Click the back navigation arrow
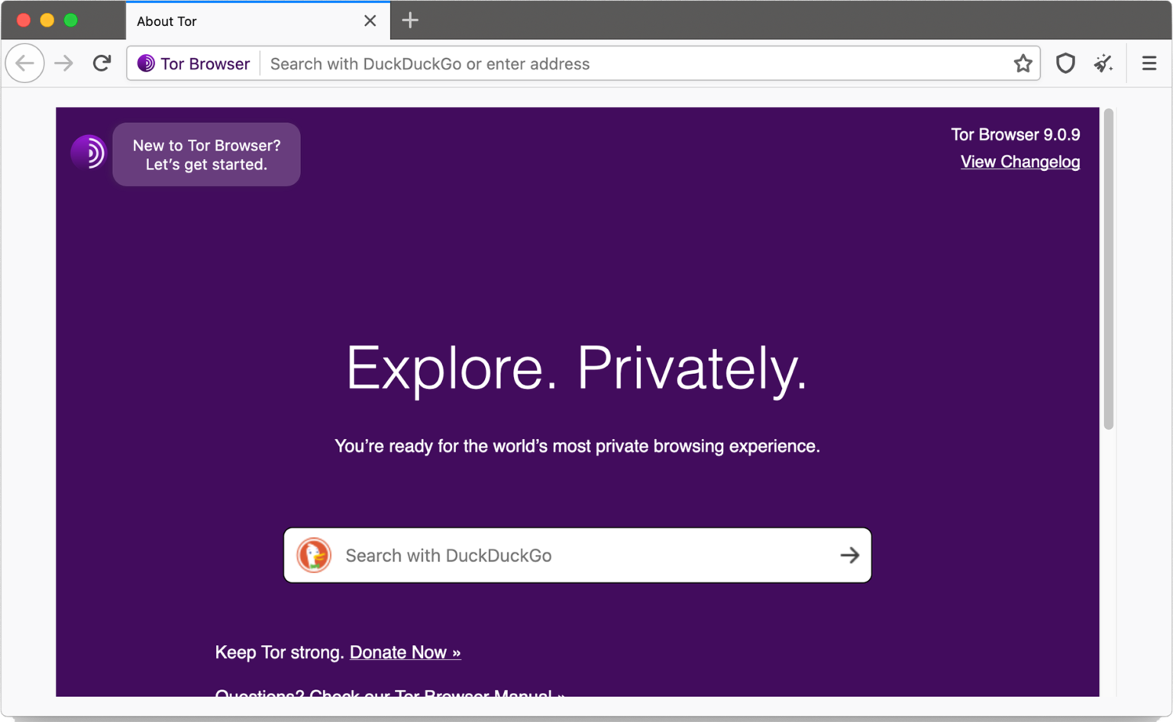The width and height of the screenshot is (1173, 722). coord(24,63)
